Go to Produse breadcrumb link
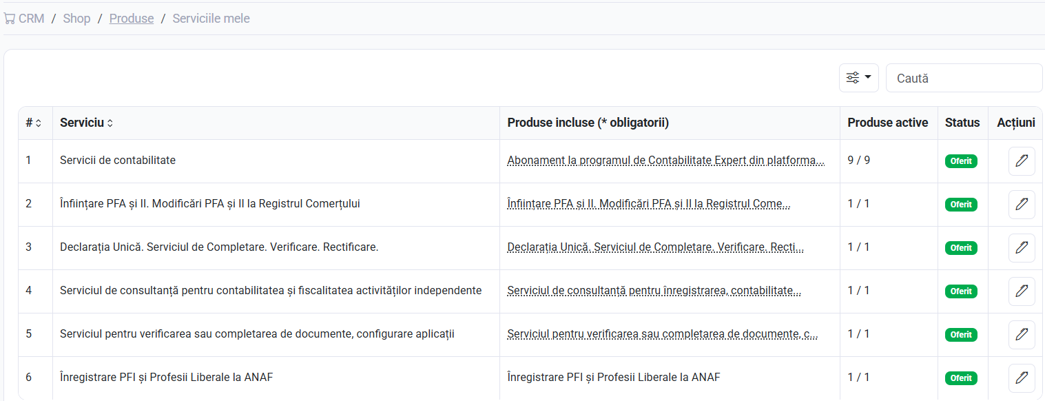 pos(132,19)
